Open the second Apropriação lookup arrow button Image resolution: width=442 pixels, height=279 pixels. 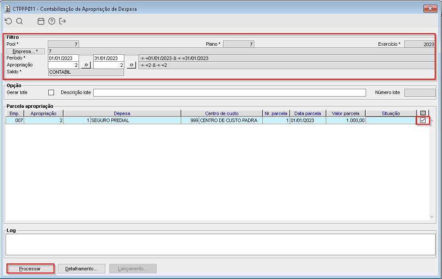click(131, 65)
